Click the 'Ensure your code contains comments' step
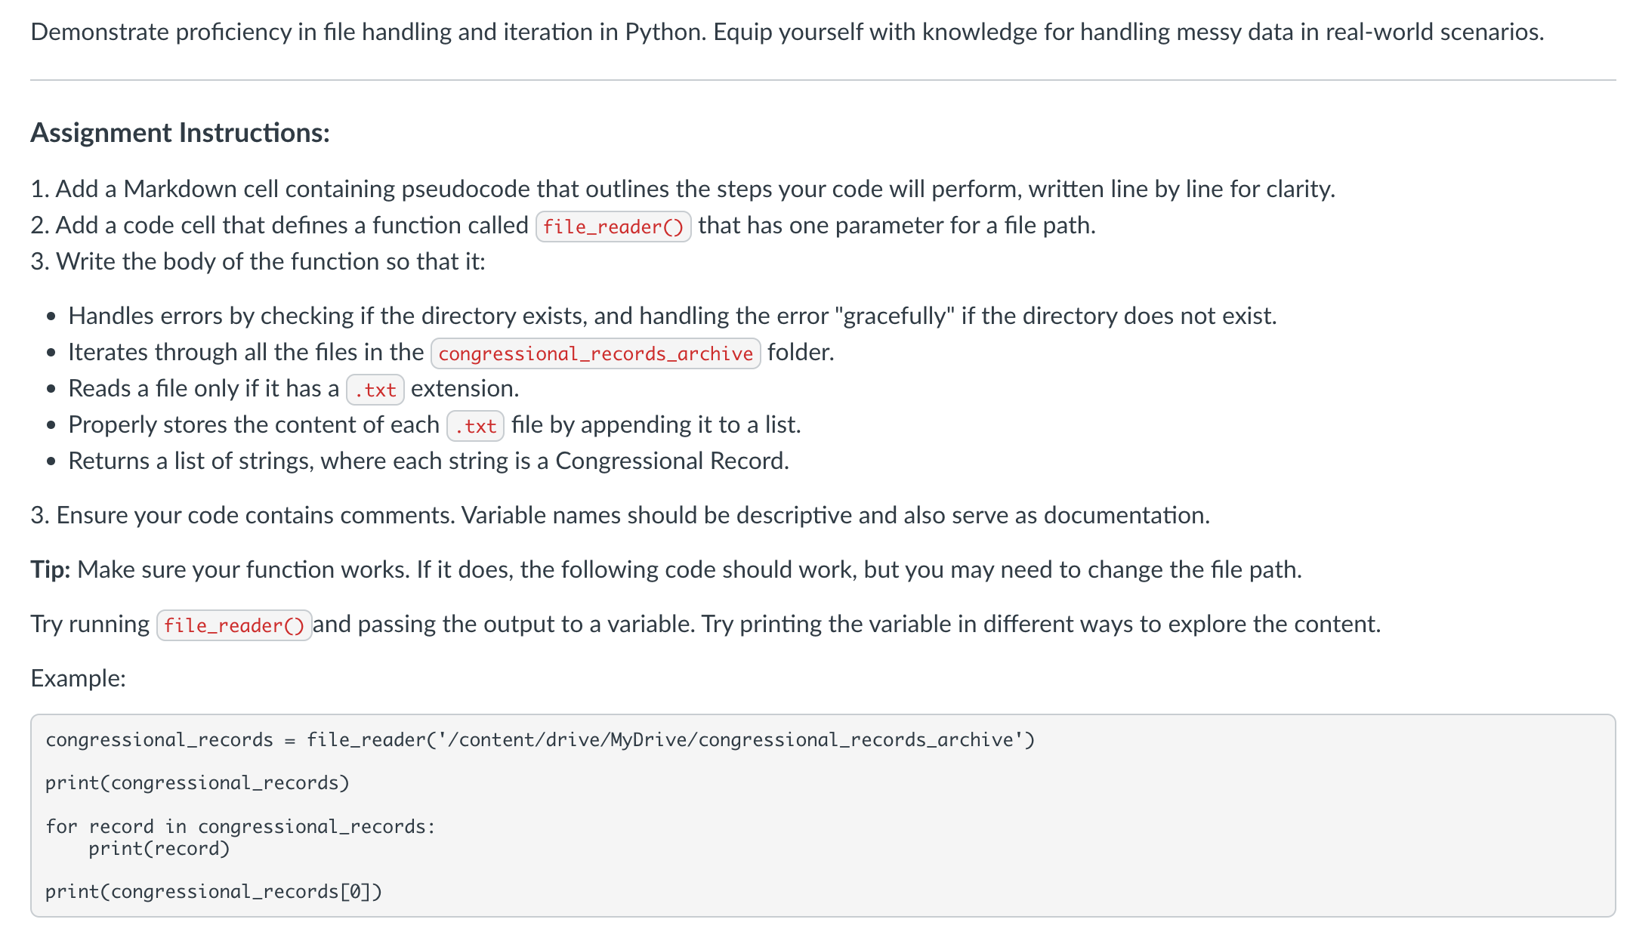 point(619,515)
